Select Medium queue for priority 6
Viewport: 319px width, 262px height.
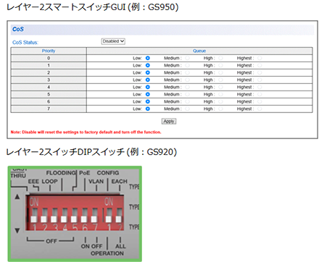(187, 101)
